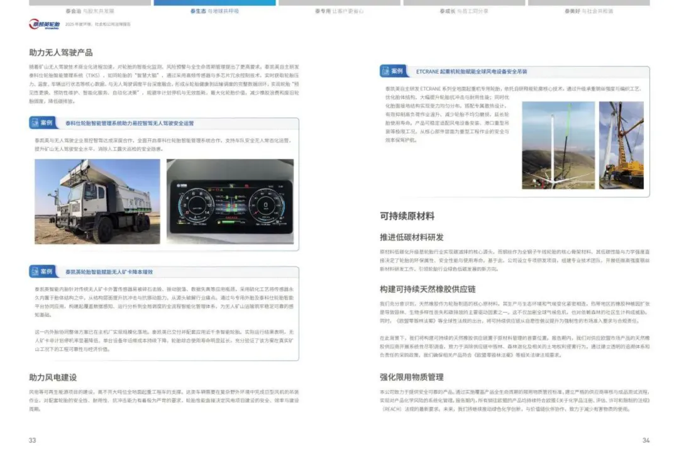679x461 pixels.
Task: Click page number 33
Action: 33,440
